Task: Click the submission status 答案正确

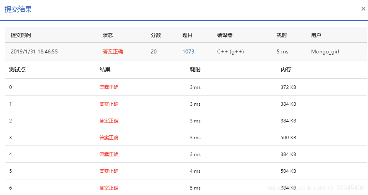Action: click(x=113, y=51)
